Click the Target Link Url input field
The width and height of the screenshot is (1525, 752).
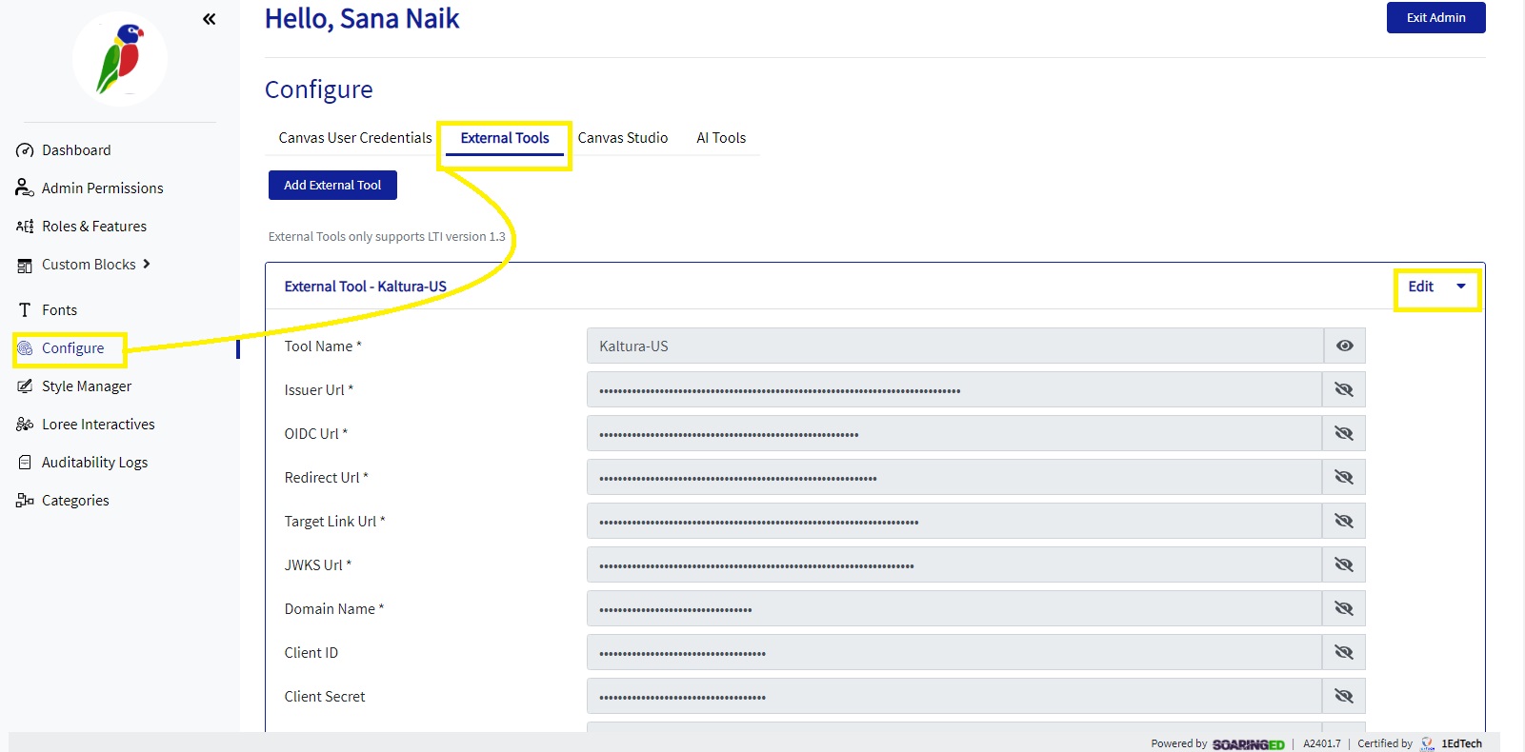pos(954,521)
